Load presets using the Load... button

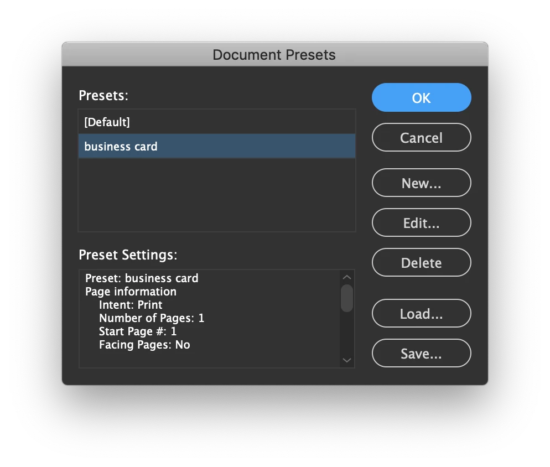[421, 313]
